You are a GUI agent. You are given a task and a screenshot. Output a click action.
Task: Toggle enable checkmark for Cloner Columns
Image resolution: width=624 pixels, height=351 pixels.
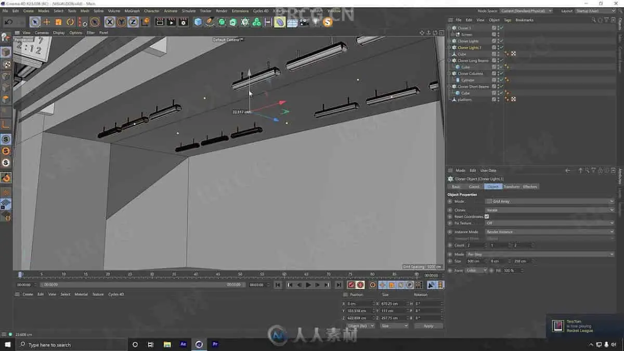coord(502,73)
